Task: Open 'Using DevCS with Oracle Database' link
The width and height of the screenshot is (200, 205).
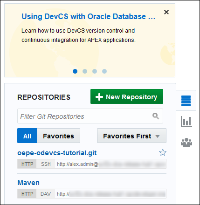Action: [x=88, y=16]
